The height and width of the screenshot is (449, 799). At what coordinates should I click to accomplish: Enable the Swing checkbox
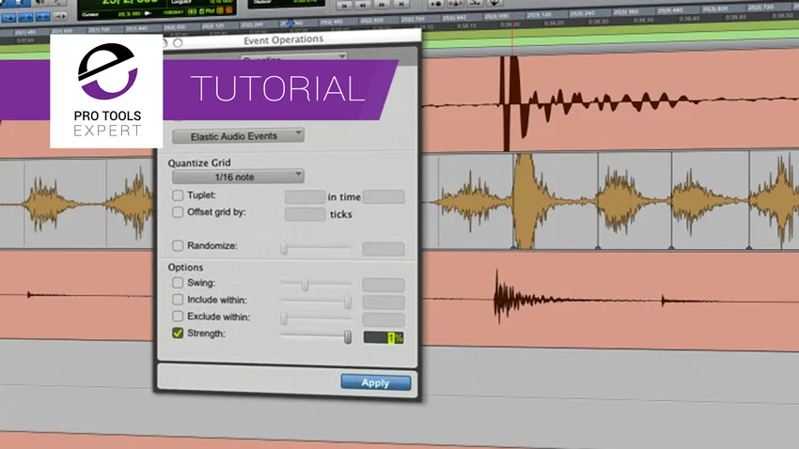click(x=178, y=283)
